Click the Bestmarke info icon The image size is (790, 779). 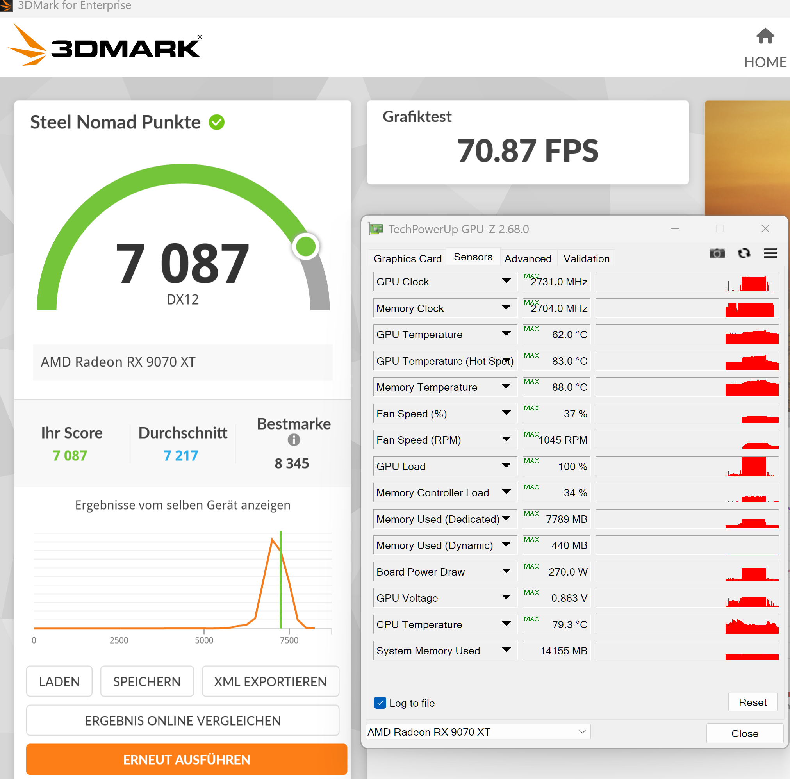[x=294, y=440]
